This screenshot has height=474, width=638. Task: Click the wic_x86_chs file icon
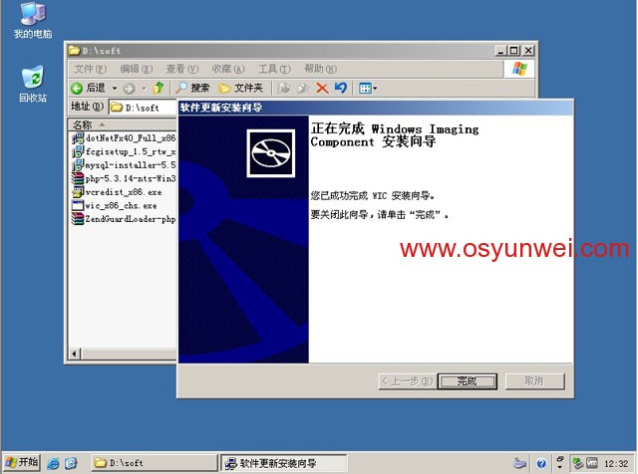[78, 205]
